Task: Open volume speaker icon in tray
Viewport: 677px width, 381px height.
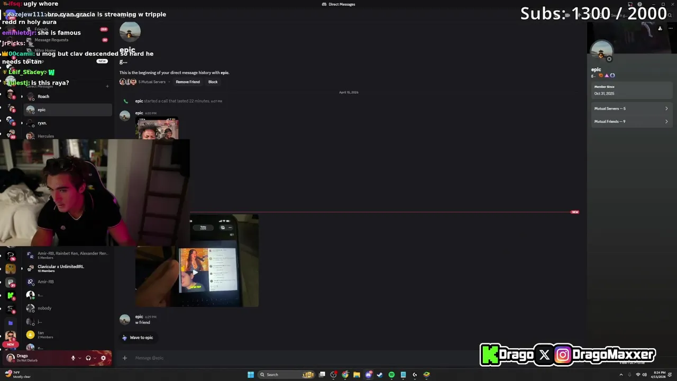Action: click(x=644, y=375)
